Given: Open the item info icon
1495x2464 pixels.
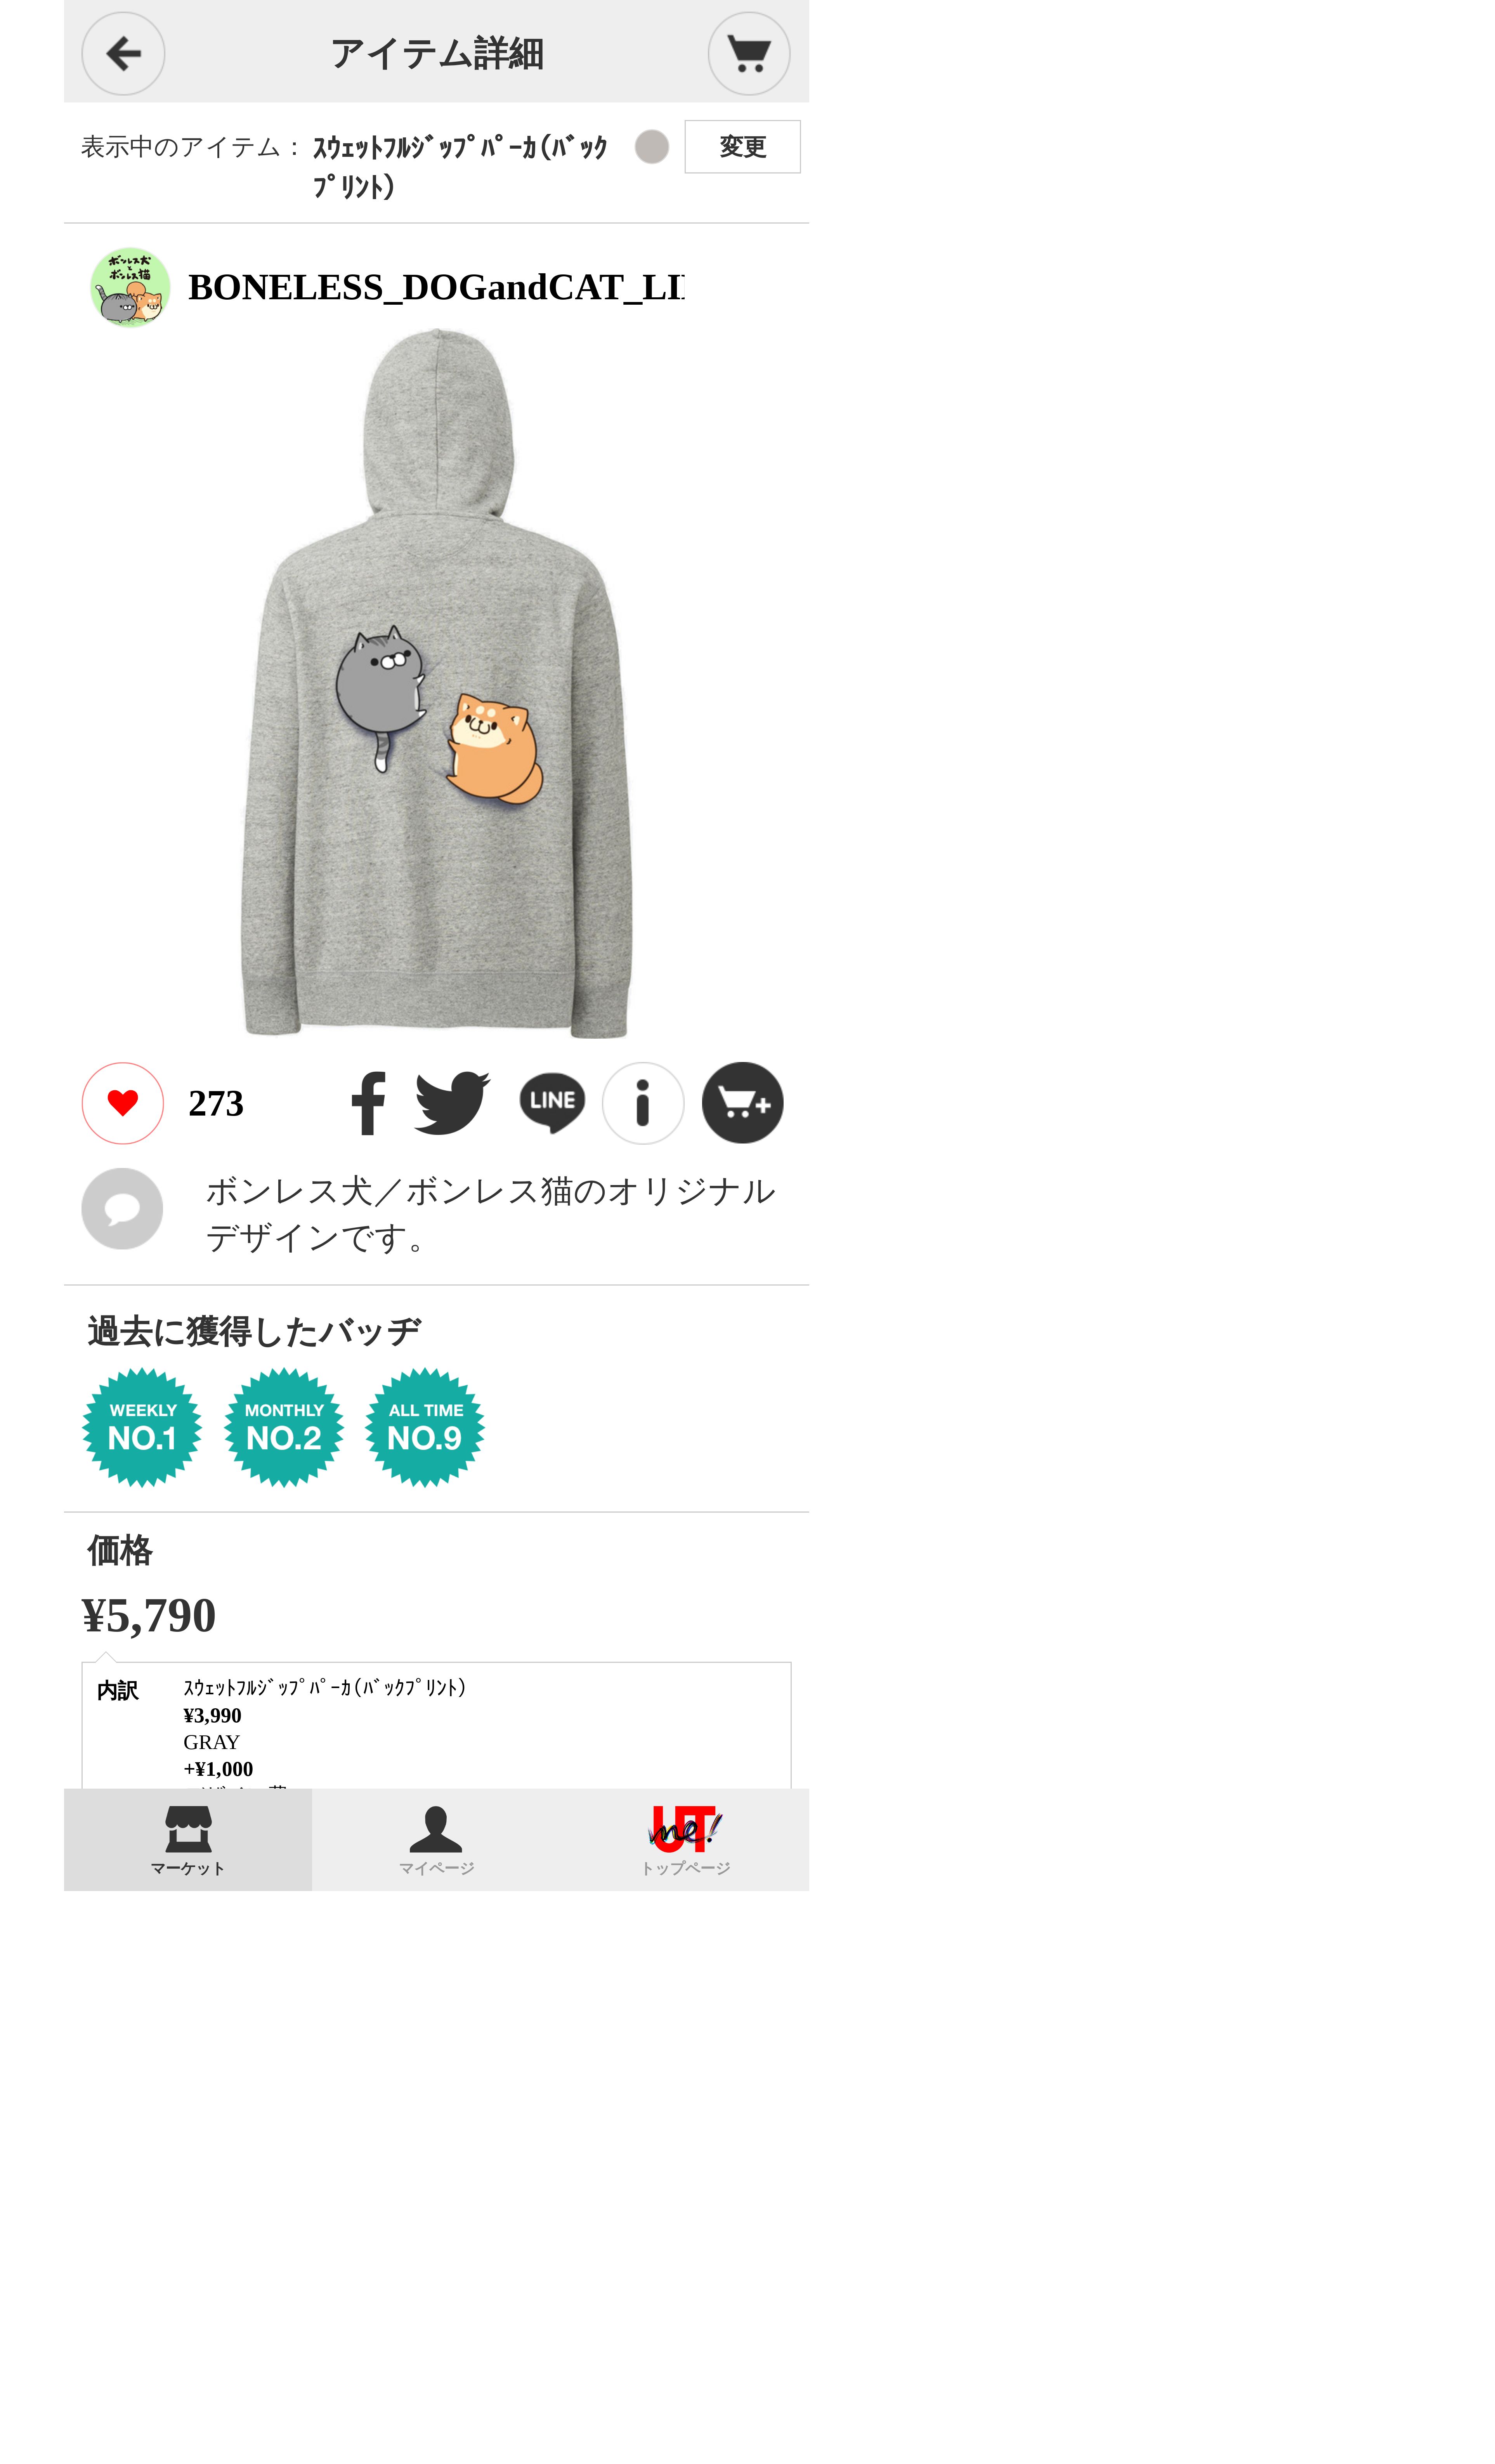Looking at the screenshot, I should [643, 1103].
